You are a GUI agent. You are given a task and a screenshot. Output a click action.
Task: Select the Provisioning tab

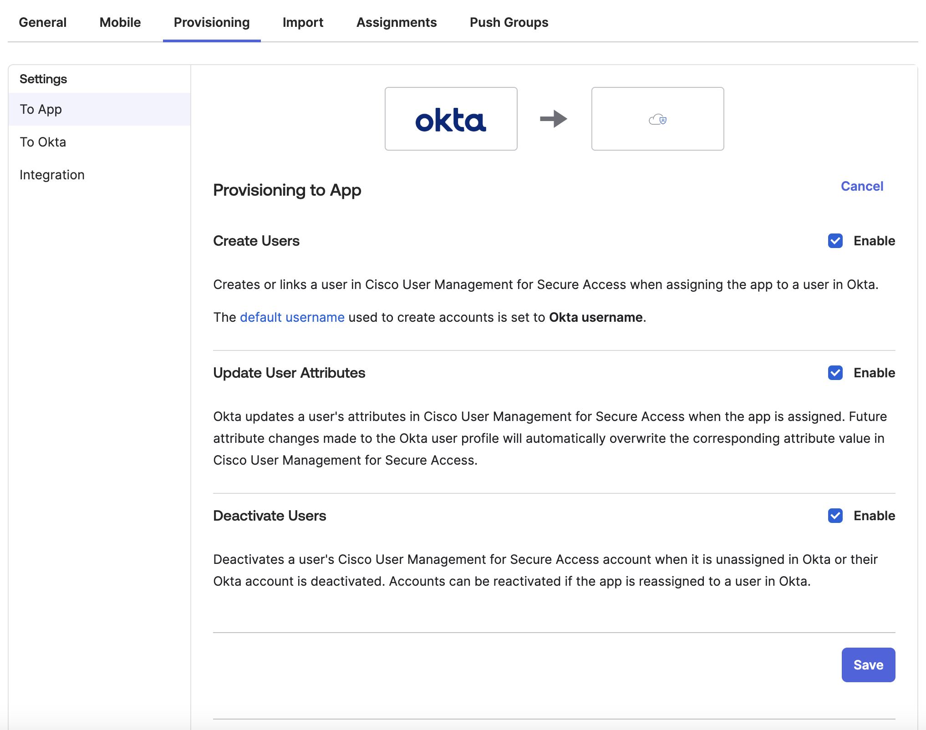212,22
